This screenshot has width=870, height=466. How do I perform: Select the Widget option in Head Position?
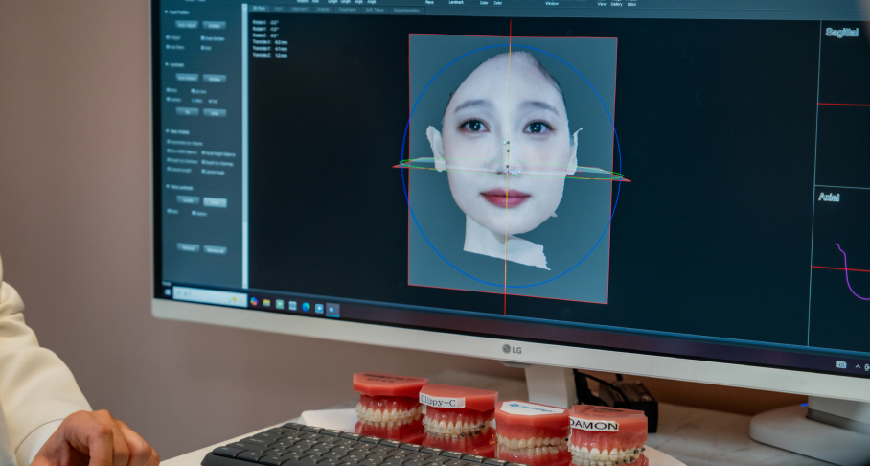click(x=173, y=37)
